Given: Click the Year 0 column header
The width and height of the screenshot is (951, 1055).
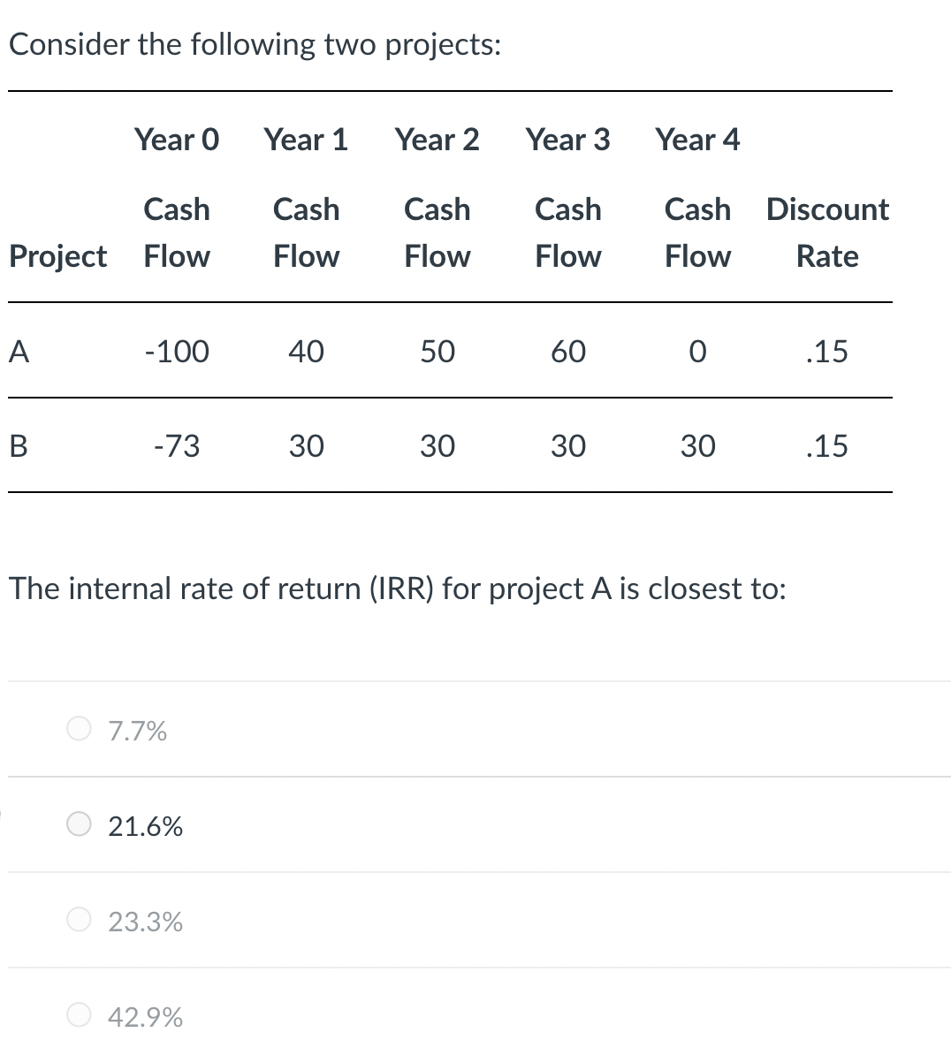Looking at the screenshot, I should click(x=177, y=140).
